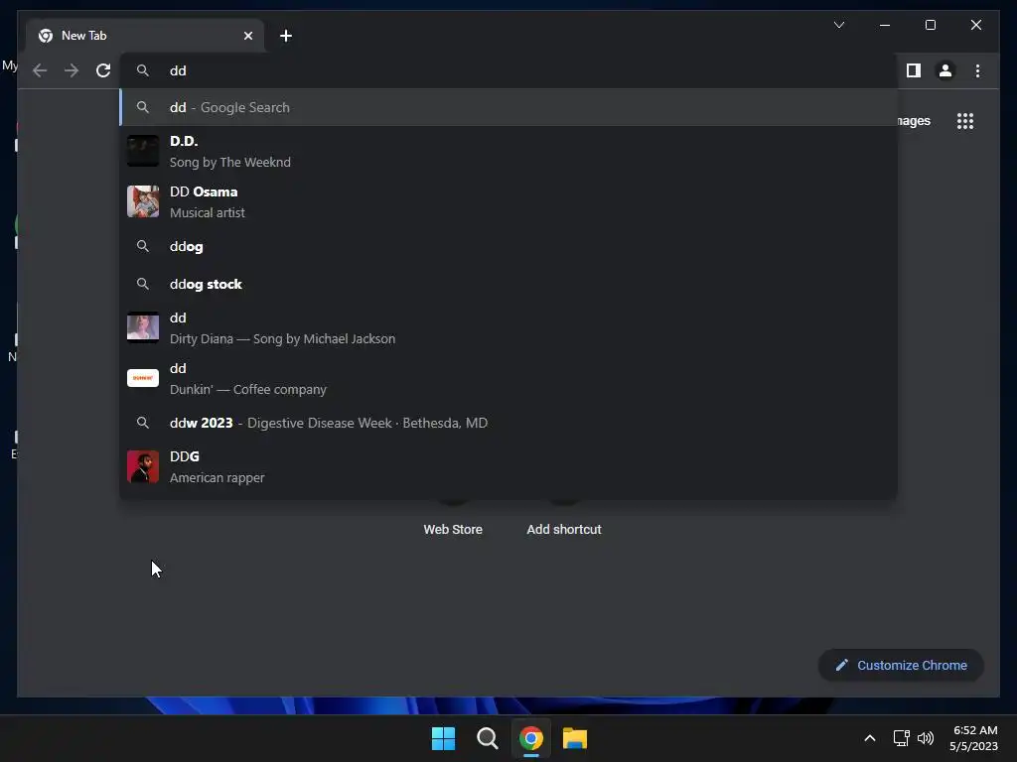Choose DDG American rapper suggestion
Viewport: 1017px width, 762px height.
point(508,466)
